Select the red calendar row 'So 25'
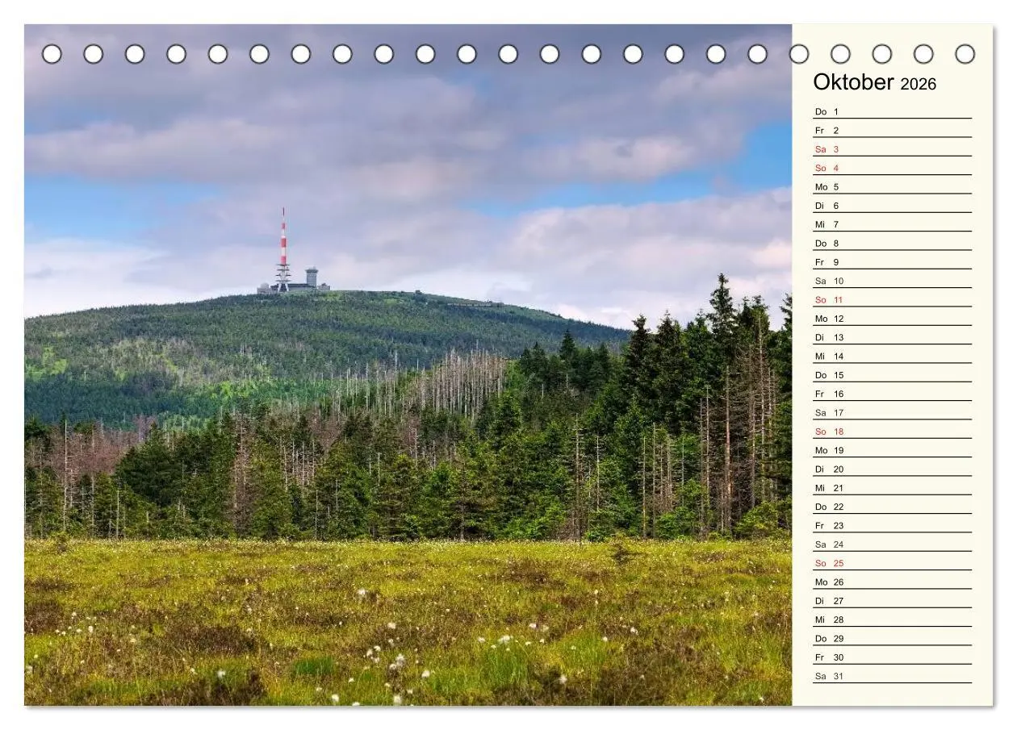Viewport: 1017px width, 730px height. (892, 563)
